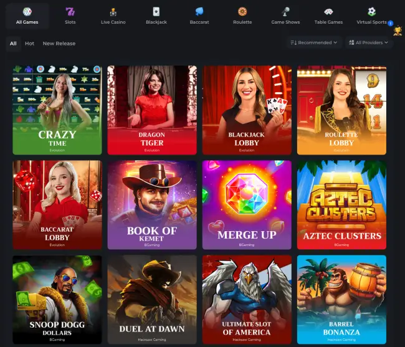Click the Table Games text label
This screenshot has height=347, width=405.
[x=328, y=22]
